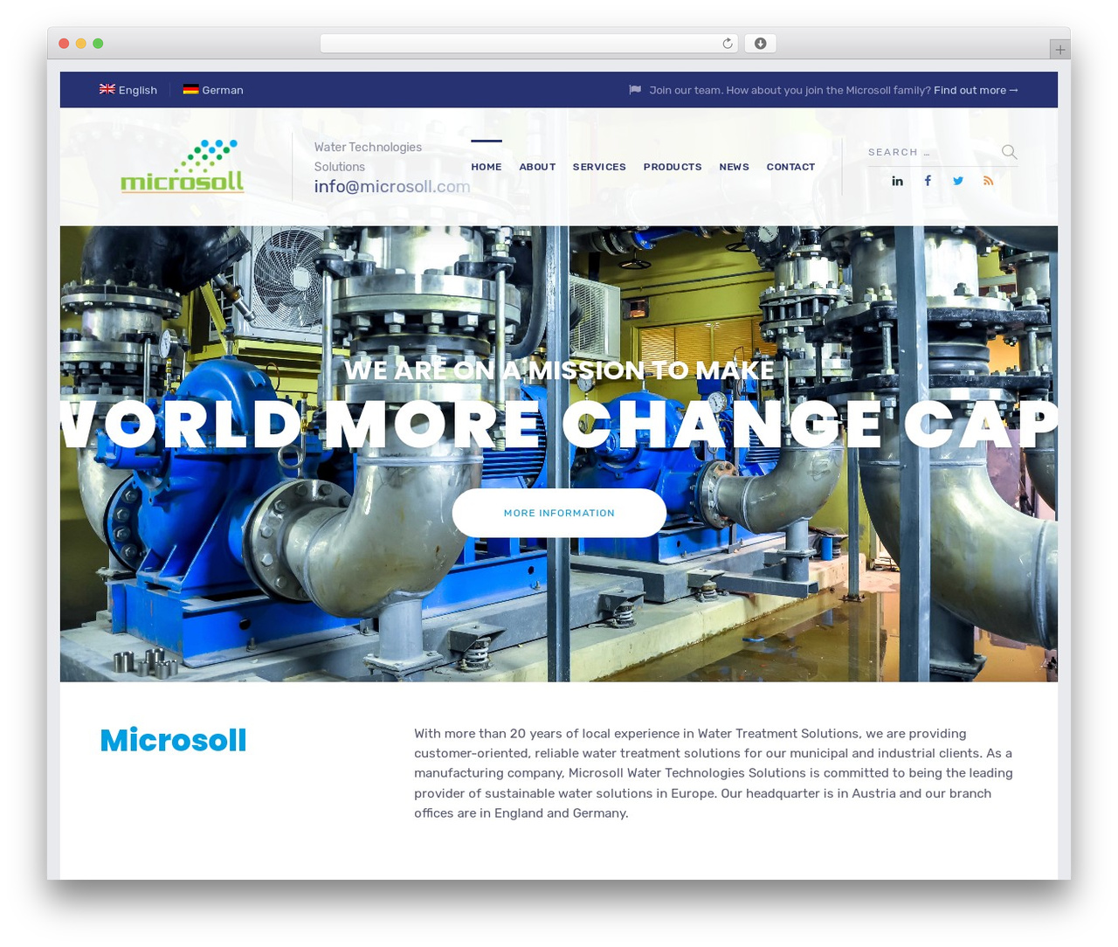Open the Twitter social icon

point(958,181)
